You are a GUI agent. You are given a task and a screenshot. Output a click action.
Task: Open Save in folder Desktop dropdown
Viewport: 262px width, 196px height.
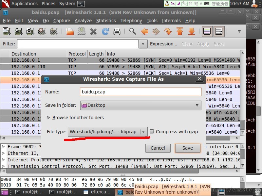click(x=141, y=105)
